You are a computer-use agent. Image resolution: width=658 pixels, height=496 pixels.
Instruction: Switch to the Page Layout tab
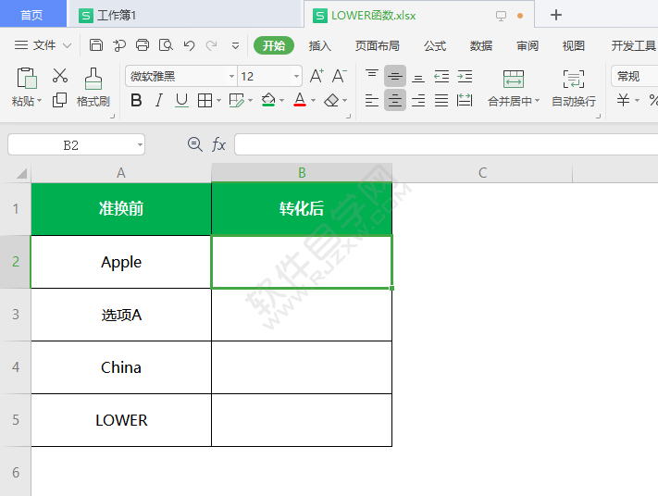(378, 45)
